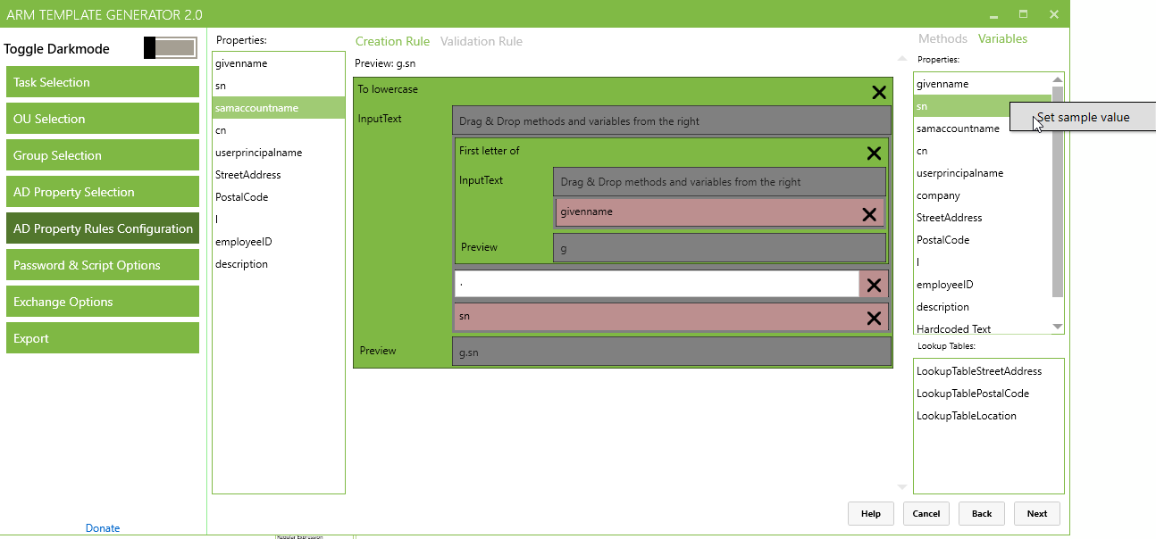Image resolution: width=1156 pixels, height=539 pixels.
Task: Select StreetAddress in Variables list
Action: [x=983, y=218]
